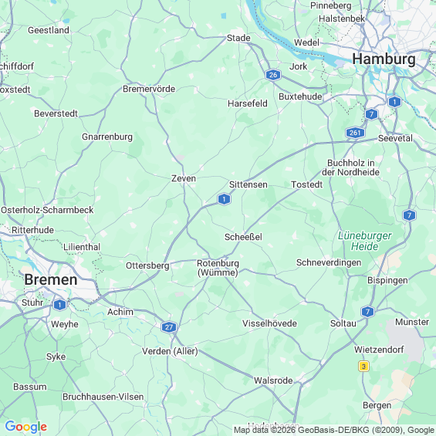The height and width of the screenshot is (436, 436).
Task: Click the A261 highway shield
Action: pyautogui.click(x=355, y=133)
